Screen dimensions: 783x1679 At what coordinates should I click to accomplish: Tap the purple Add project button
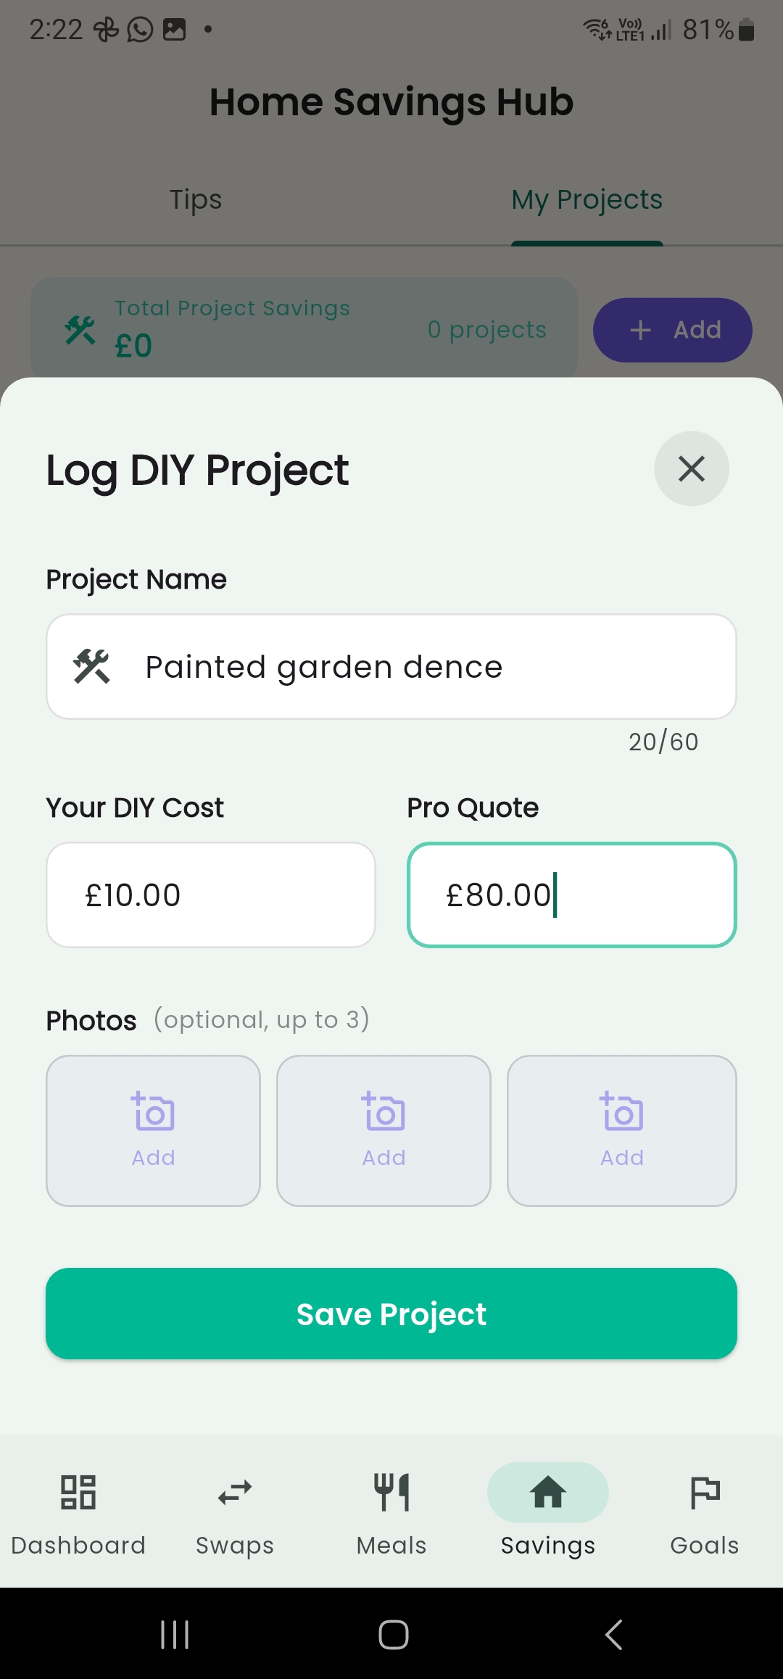672,330
